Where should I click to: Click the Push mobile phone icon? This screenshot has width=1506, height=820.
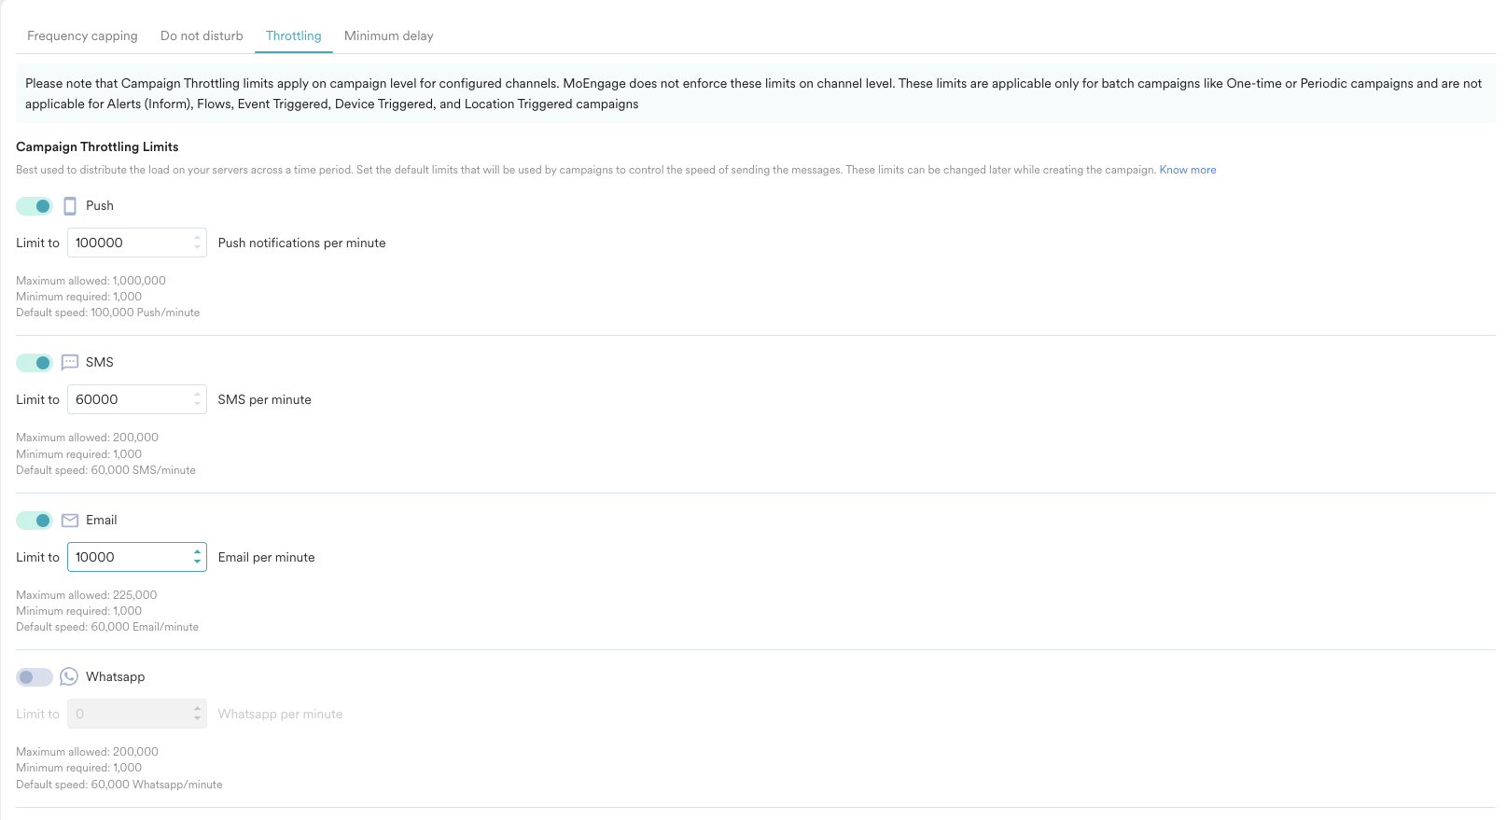[x=70, y=206]
